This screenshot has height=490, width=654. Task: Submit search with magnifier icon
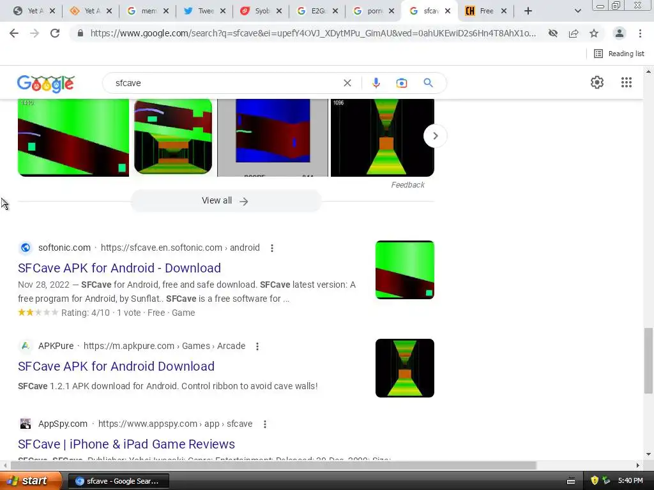pos(428,83)
